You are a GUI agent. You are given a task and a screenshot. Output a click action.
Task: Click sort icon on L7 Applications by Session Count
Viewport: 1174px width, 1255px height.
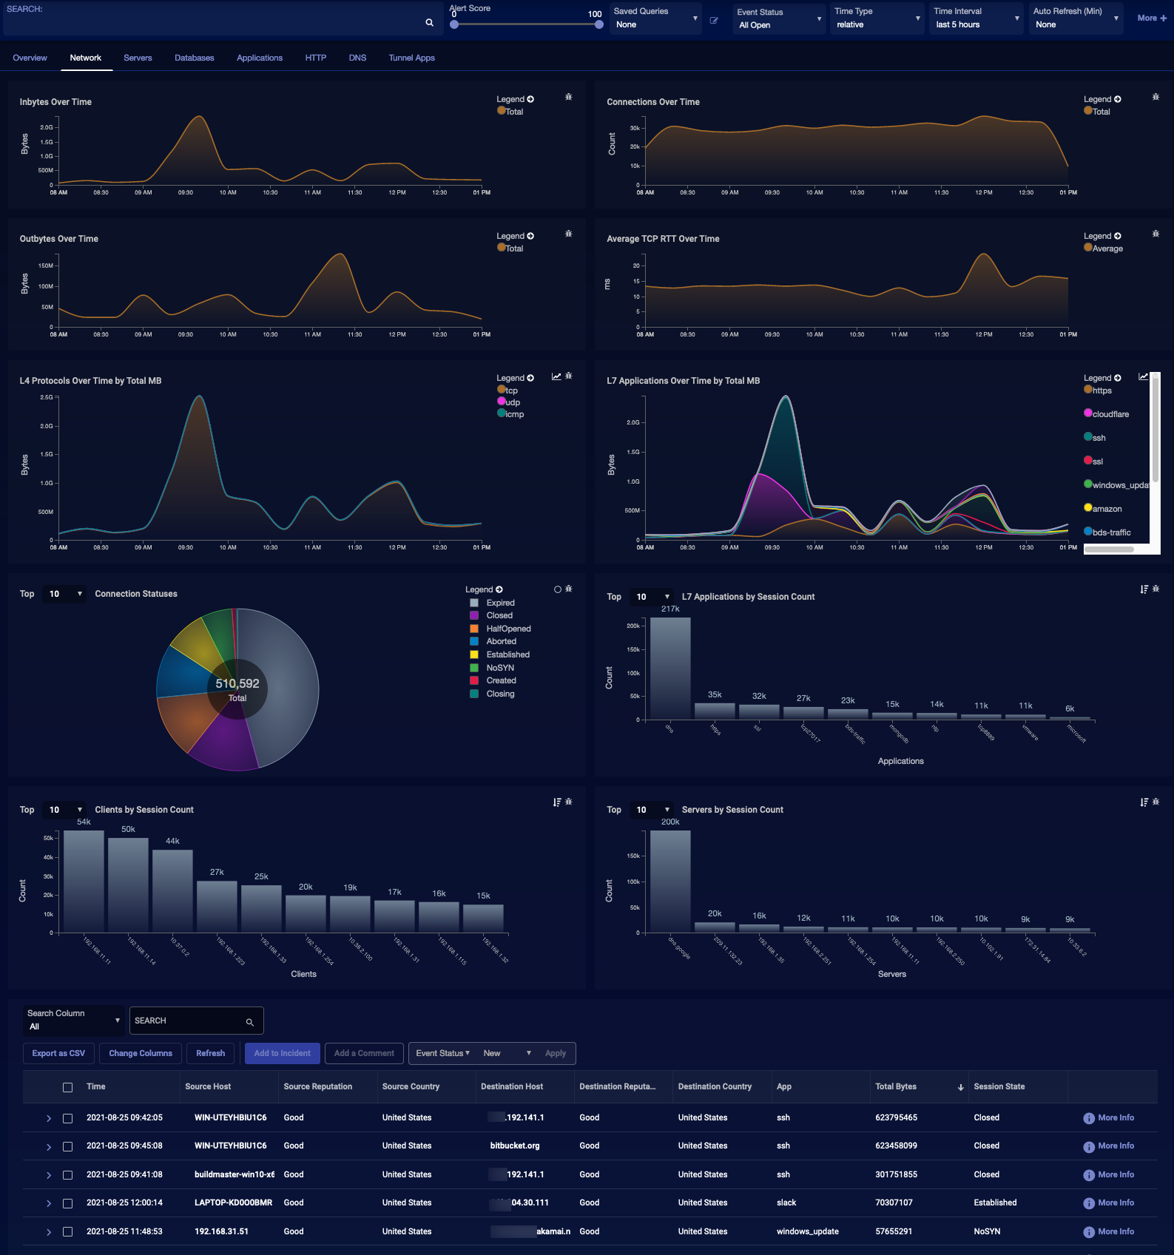(x=1144, y=589)
